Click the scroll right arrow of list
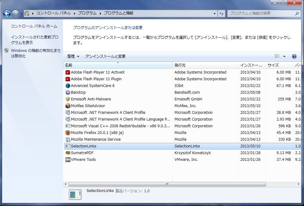 click(299, 184)
